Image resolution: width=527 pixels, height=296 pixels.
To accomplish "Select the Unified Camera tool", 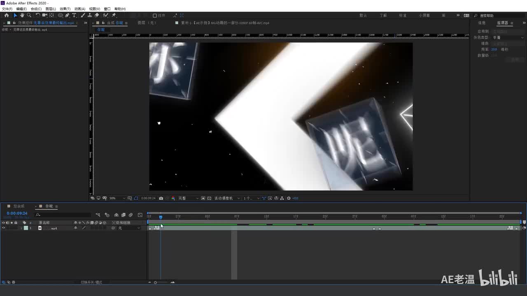I will tap(44, 15).
